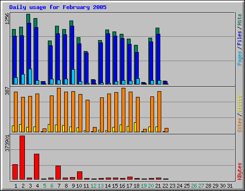This screenshot has height=191, width=245.
Task: Click the red KBytes bar for day 1
Action: pyautogui.click(x=15, y=172)
